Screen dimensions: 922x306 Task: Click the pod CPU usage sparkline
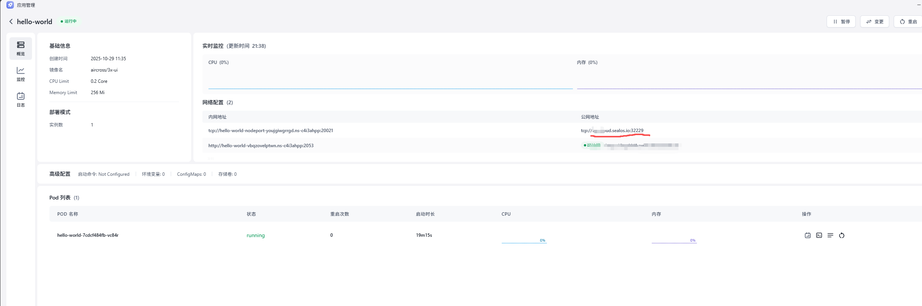pos(524,240)
